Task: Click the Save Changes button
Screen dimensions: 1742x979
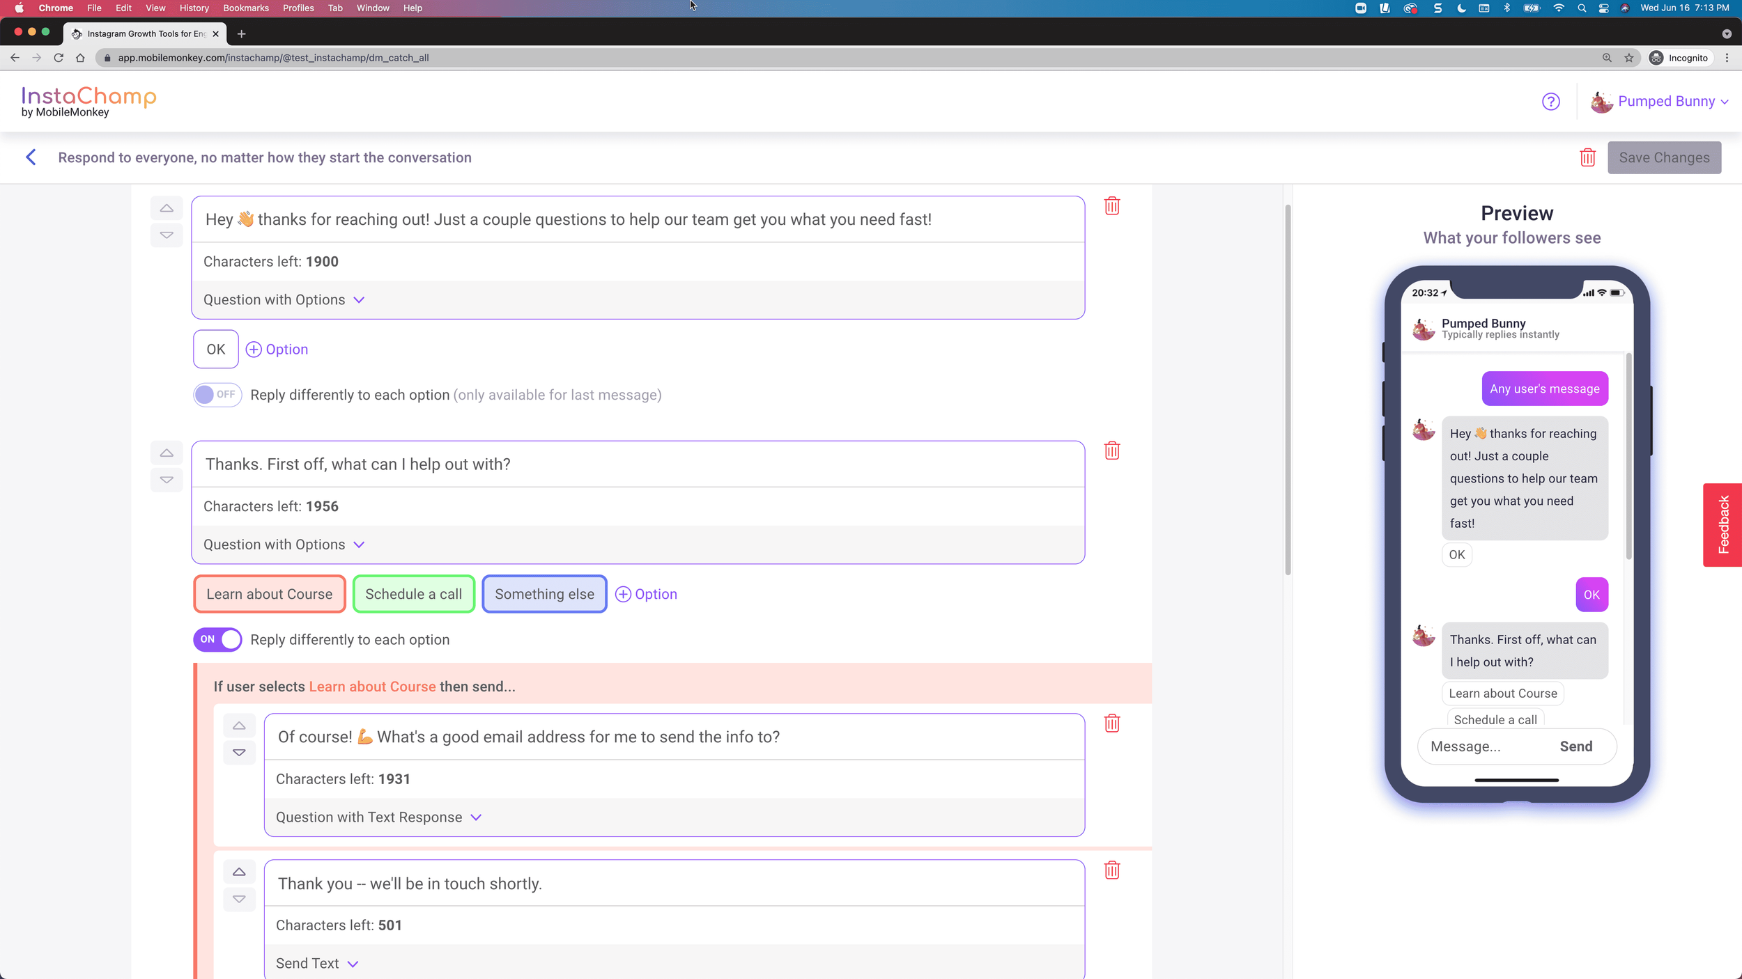Action: pos(1663,158)
